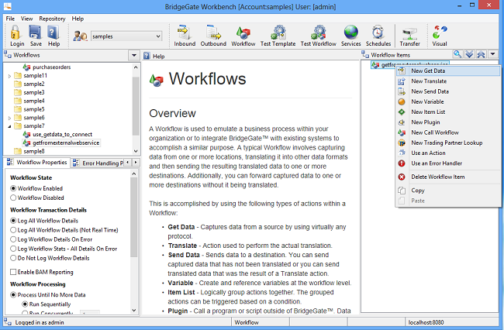Image resolution: width=504 pixels, height=330 pixels.
Task: Expand the sample11 folder node
Action: [9, 76]
